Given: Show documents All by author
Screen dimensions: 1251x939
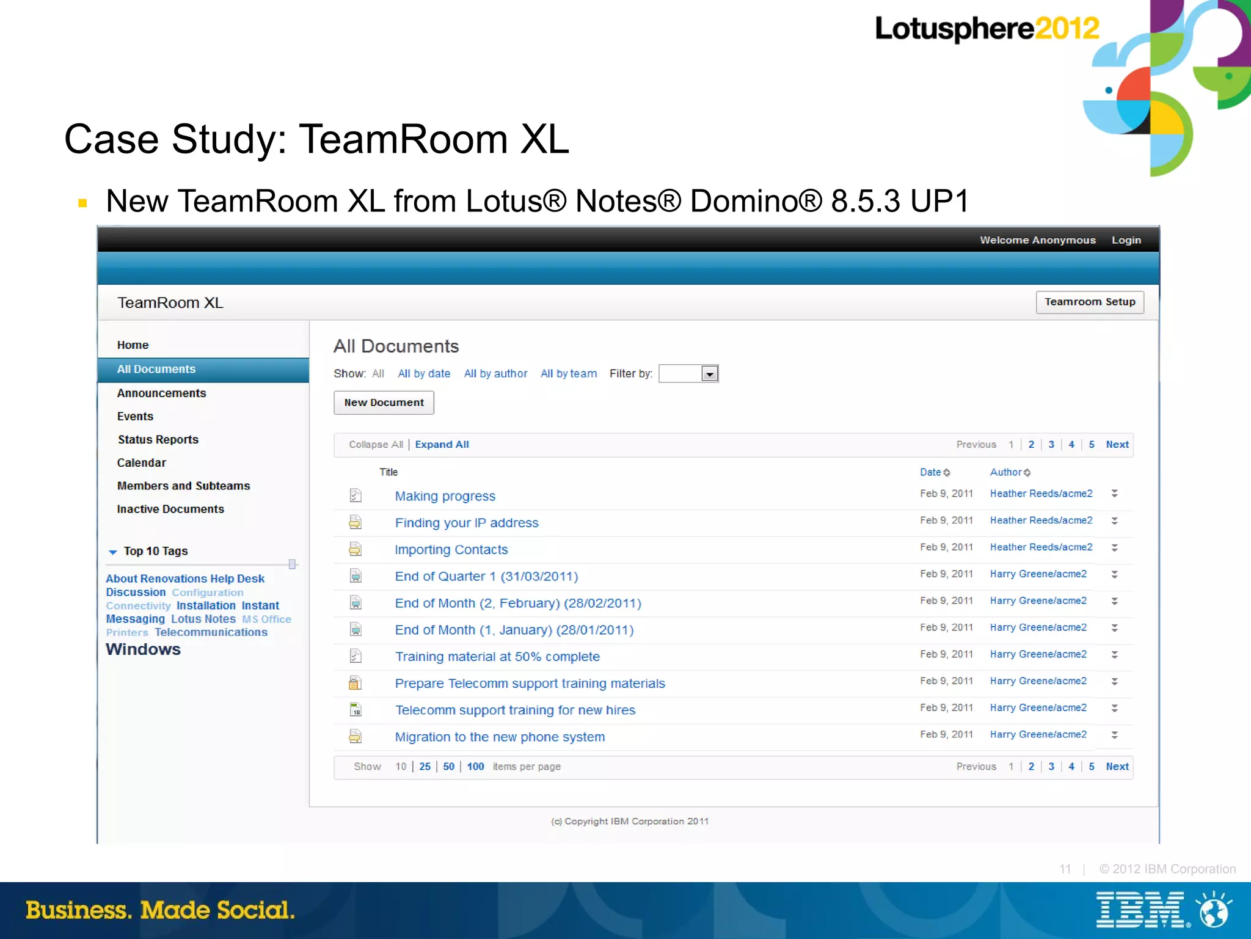Looking at the screenshot, I should (495, 373).
